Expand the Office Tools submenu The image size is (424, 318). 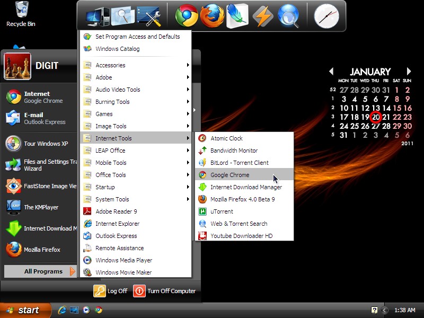(x=136, y=175)
